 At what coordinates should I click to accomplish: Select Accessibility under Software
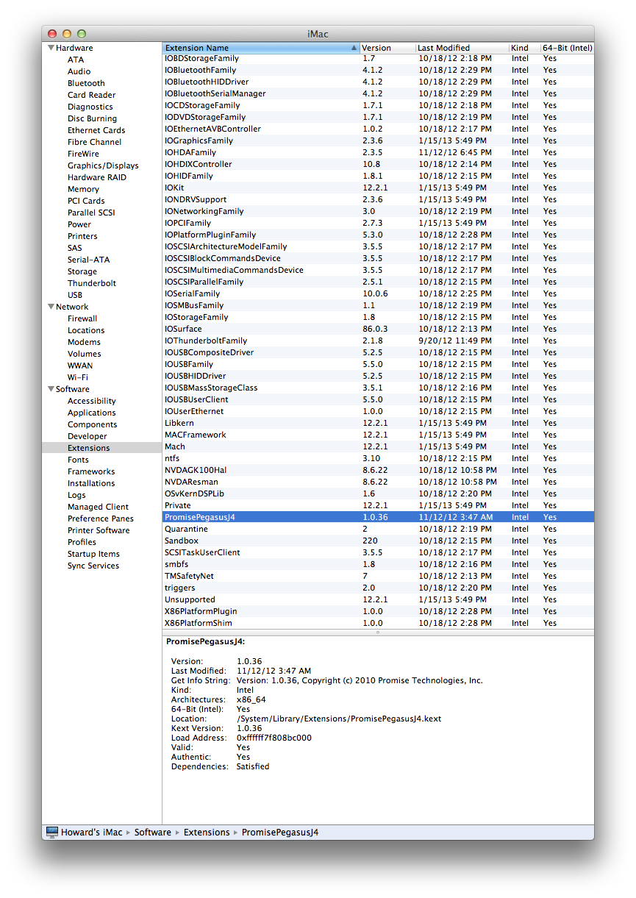(x=92, y=401)
